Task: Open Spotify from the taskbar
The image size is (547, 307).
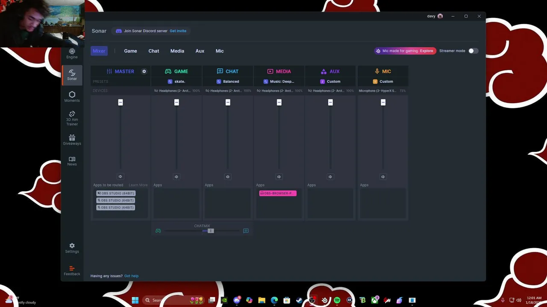Action: point(337,300)
